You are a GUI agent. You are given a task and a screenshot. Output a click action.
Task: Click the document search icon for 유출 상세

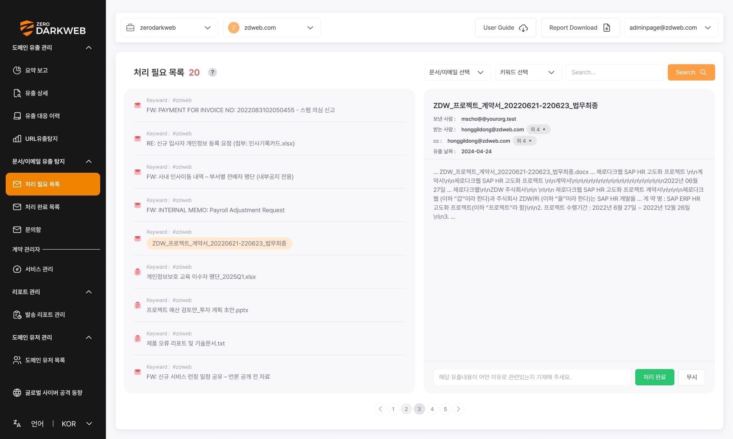pos(17,93)
